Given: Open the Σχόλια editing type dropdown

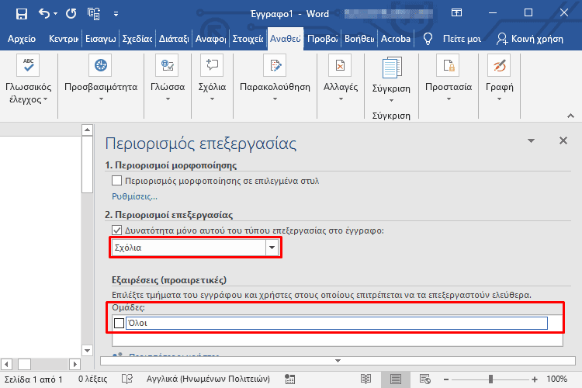Looking at the screenshot, I should (x=272, y=248).
